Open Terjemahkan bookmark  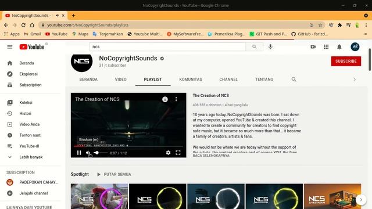108,34
